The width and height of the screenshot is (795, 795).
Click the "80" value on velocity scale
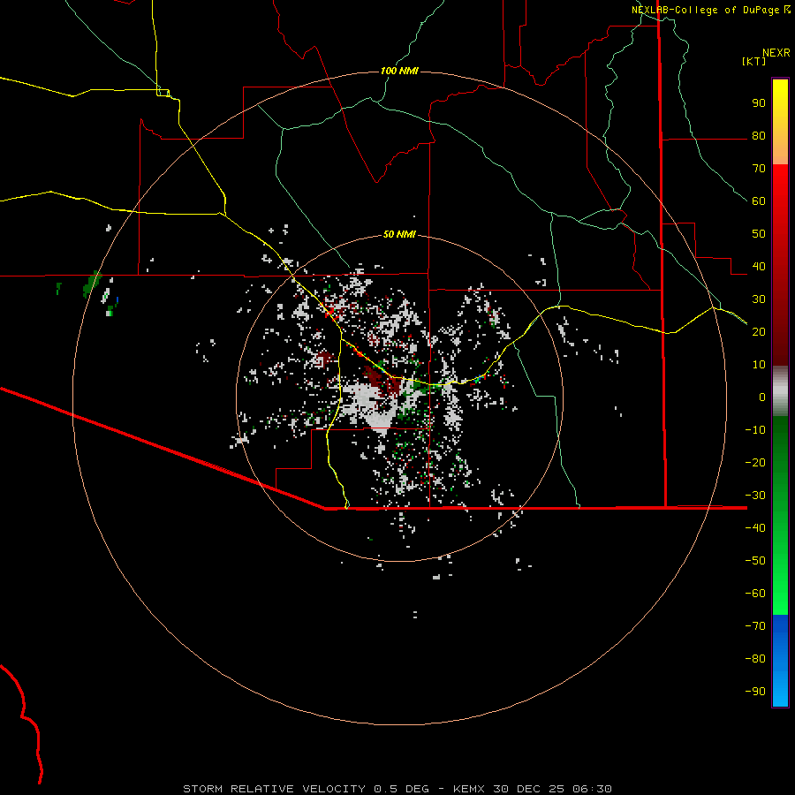[759, 136]
